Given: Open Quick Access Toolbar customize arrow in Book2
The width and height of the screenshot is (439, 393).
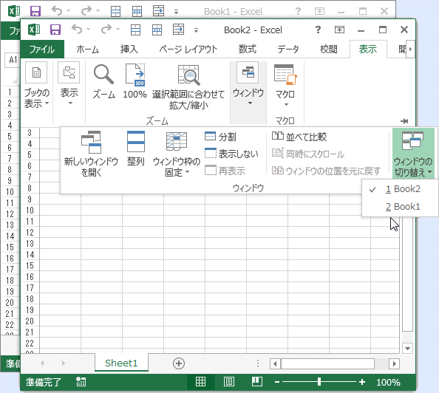Looking at the screenshot, I should 197,30.
